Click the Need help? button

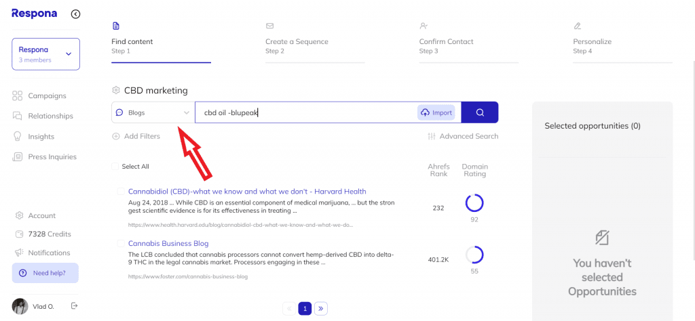click(x=45, y=273)
